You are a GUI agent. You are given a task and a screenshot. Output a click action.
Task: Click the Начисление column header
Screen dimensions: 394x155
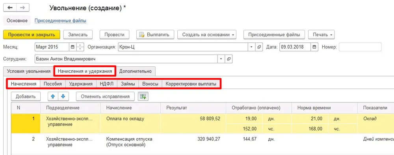pos(130,108)
